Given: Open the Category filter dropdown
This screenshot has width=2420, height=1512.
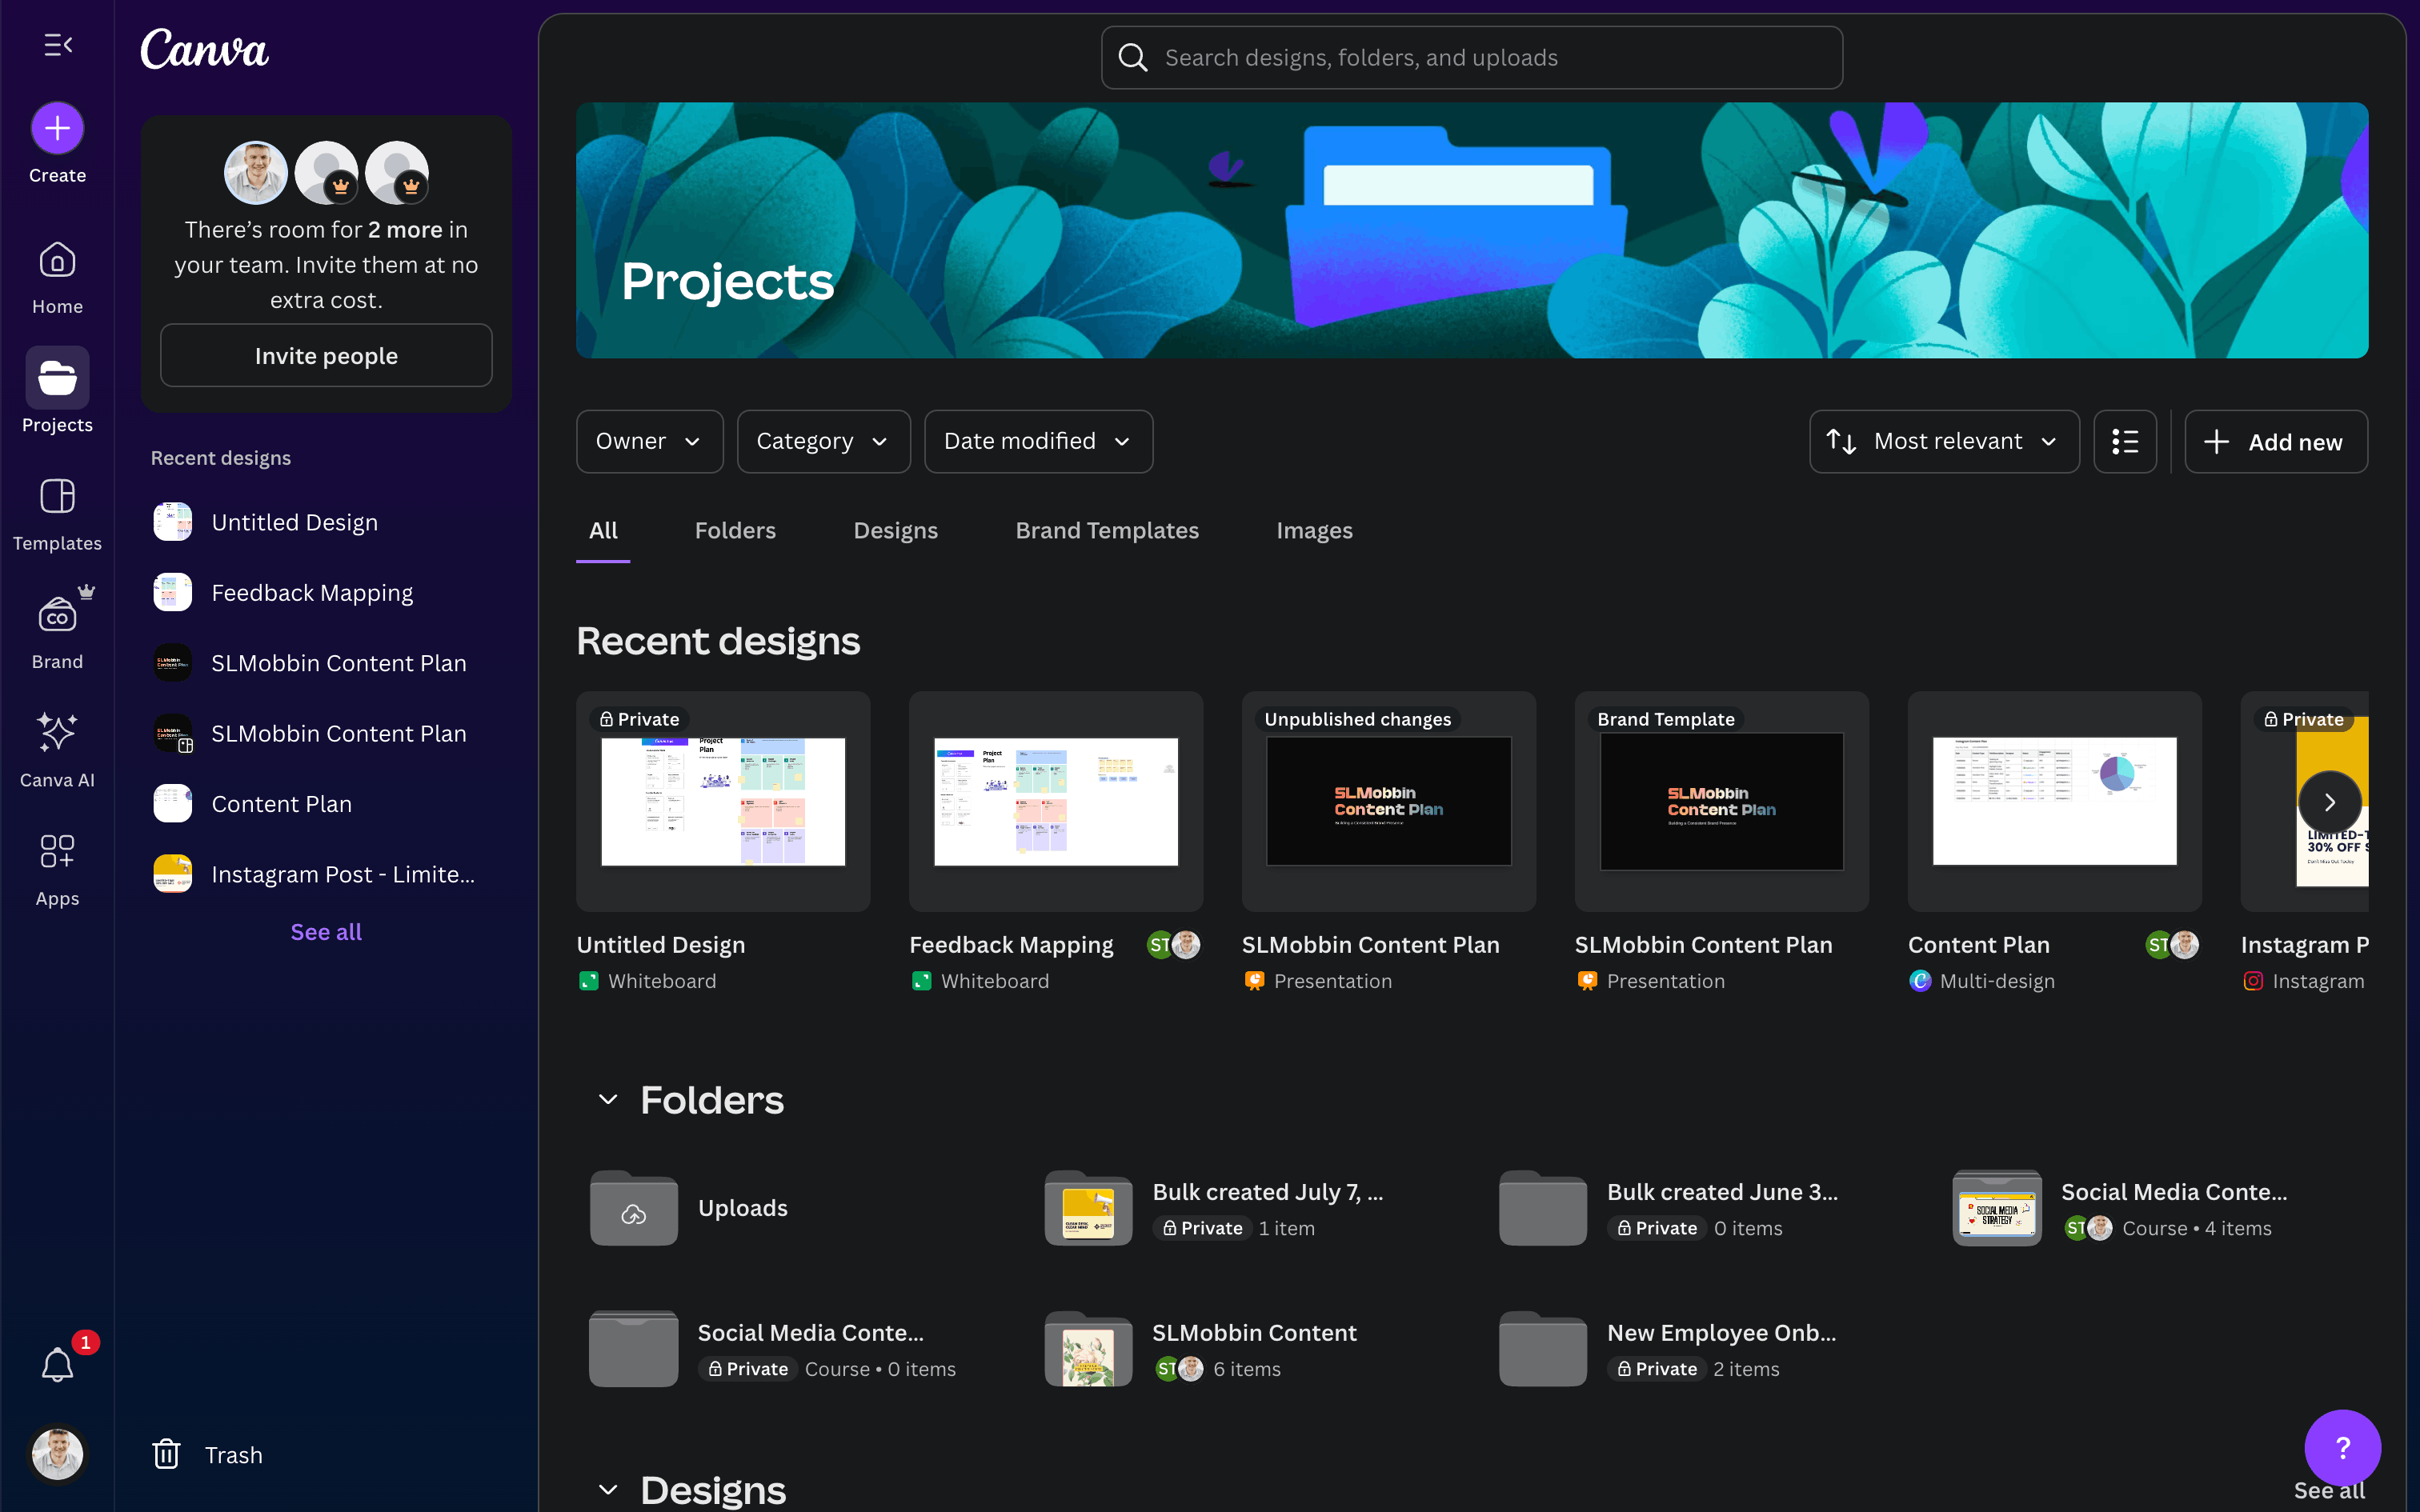Looking at the screenshot, I should [x=822, y=441].
